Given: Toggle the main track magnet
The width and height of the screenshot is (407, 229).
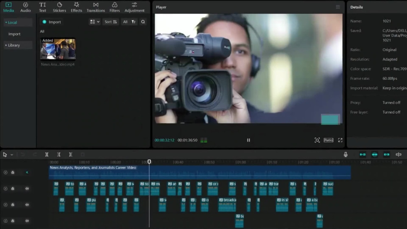Looking at the screenshot, I should [x=363, y=155].
